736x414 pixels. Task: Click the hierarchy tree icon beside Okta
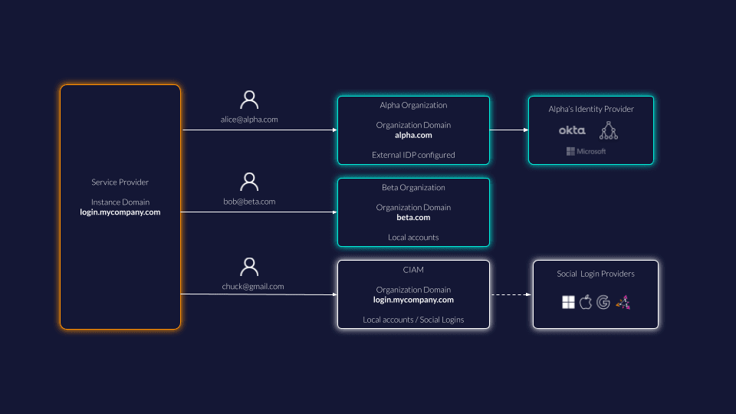coord(609,130)
